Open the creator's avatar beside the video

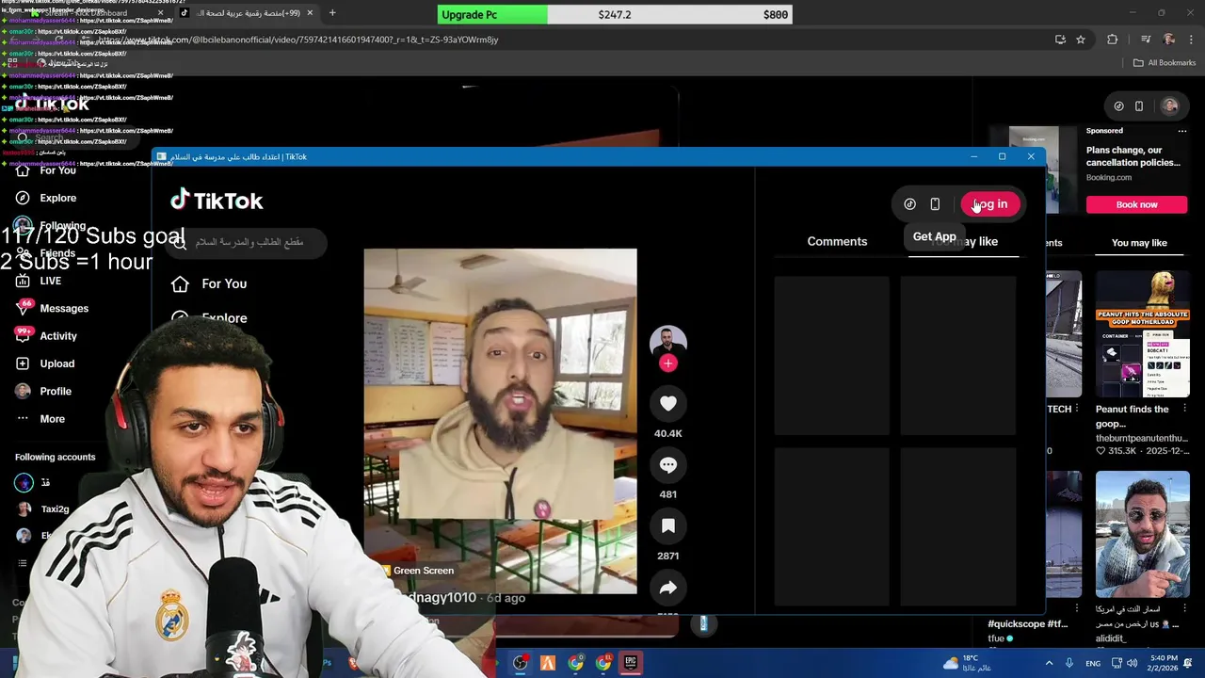667,341
